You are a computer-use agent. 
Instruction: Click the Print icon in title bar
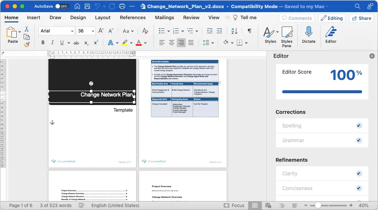click(122, 7)
